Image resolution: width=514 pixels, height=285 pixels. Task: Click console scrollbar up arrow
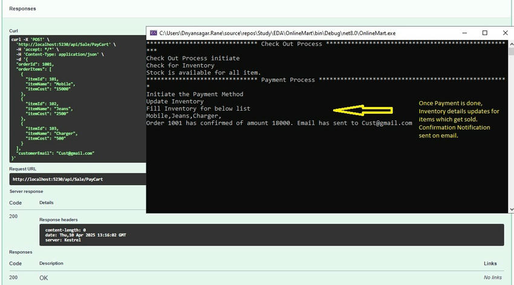pyautogui.click(x=511, y=44)
